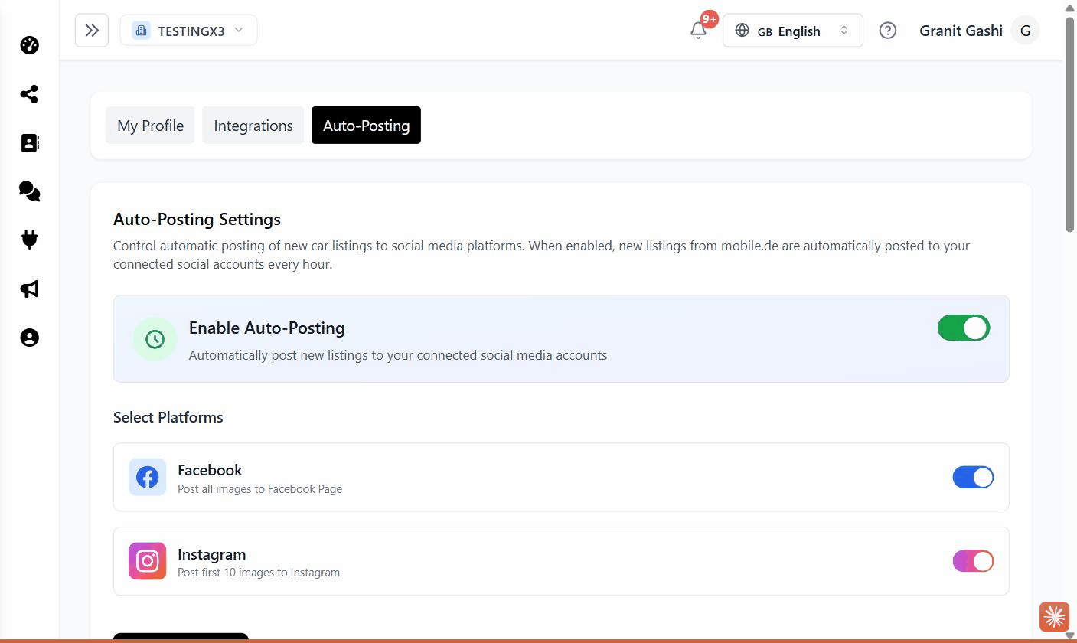1077x643 pixels.
Task: Open the user account sidebar icon
Action: (29, 338)
